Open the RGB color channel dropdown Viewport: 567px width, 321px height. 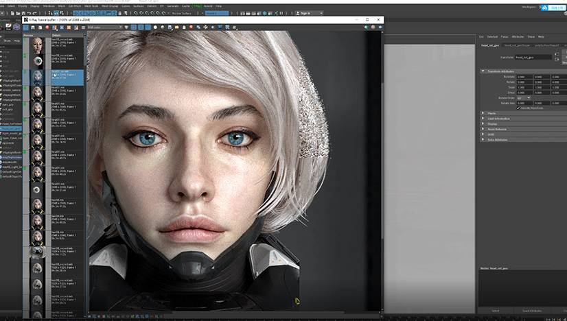pyautogui.click(x=104, y=27)
